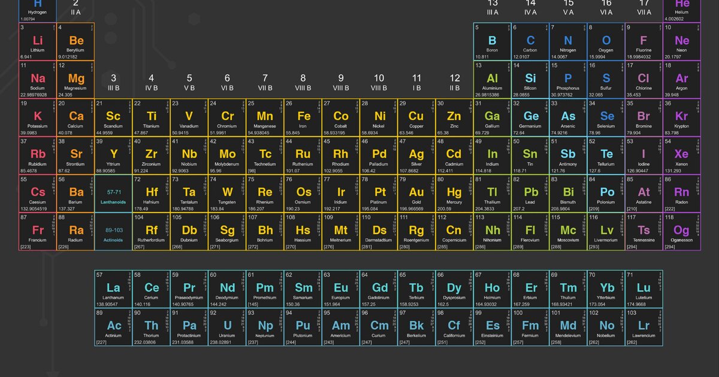Click the group 13 III A column header

(493, 7)
